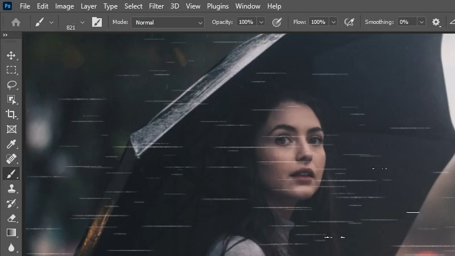Open the File menu
The width and height of the screenshot is (455, 256).
point(25,6)
